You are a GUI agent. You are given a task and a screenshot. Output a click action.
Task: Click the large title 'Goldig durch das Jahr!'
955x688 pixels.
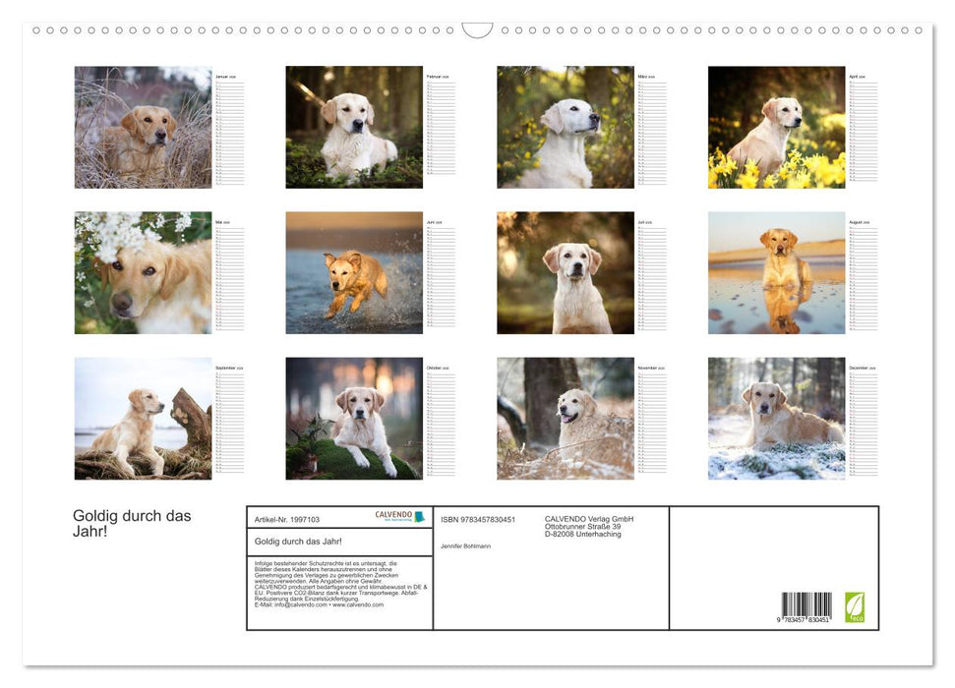click(132, 523)
